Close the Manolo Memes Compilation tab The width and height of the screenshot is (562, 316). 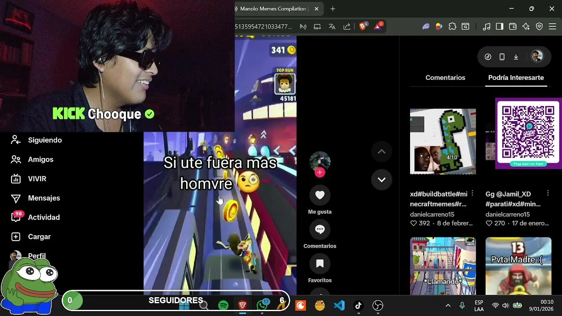pyautogui.click(x=316, y=9)
